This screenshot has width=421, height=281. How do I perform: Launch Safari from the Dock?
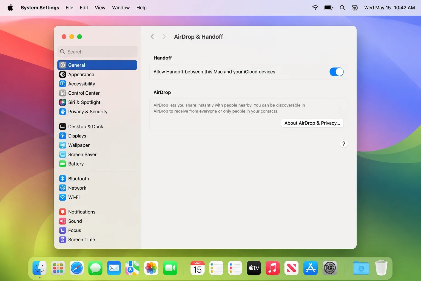(x=77, y=268)
